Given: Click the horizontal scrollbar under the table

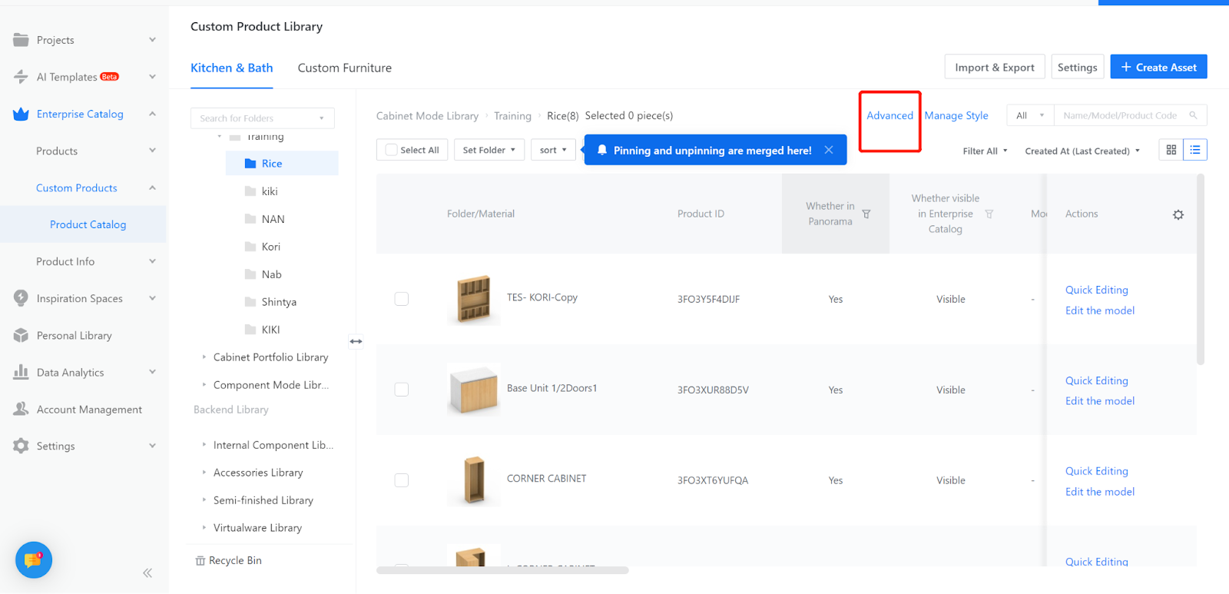Looking at the screenshot, I should pyautogui.click(x=502, y=570).
